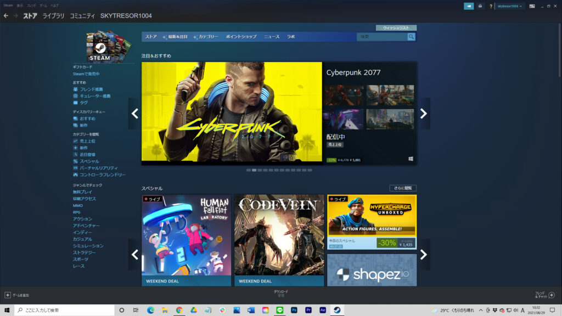562x316 pixels.
Task: Open the Human Fall Flat weekend deal
Action: point(187,240)
